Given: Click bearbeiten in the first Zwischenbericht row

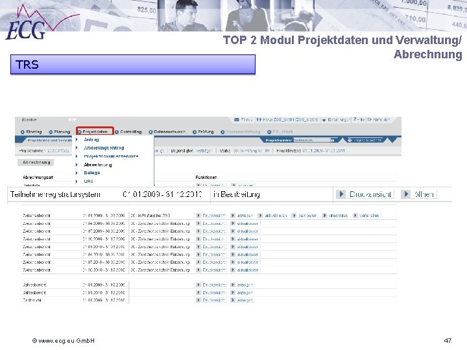Looking at the screenshot, I should (x=305, y=215).
